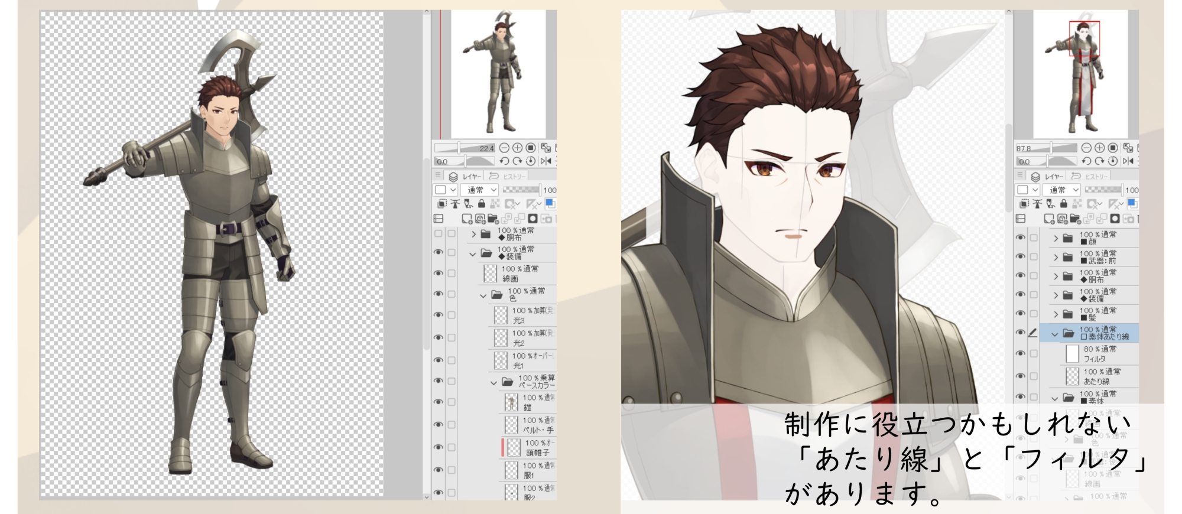Click rotate-left icon in the 22.4 navigator panel
The image size is (1182, 514).
[x=504, y=161]
